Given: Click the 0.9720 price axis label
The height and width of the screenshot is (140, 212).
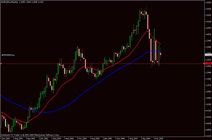Looking at the screenshot, I should pos(209,111).
